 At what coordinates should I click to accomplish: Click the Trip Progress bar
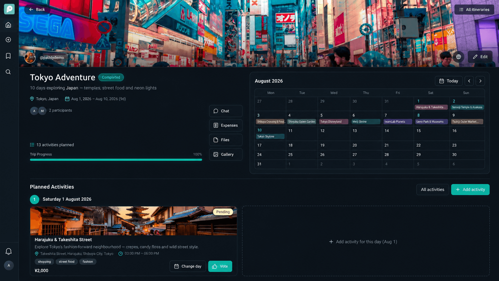(x=116, y=160)
